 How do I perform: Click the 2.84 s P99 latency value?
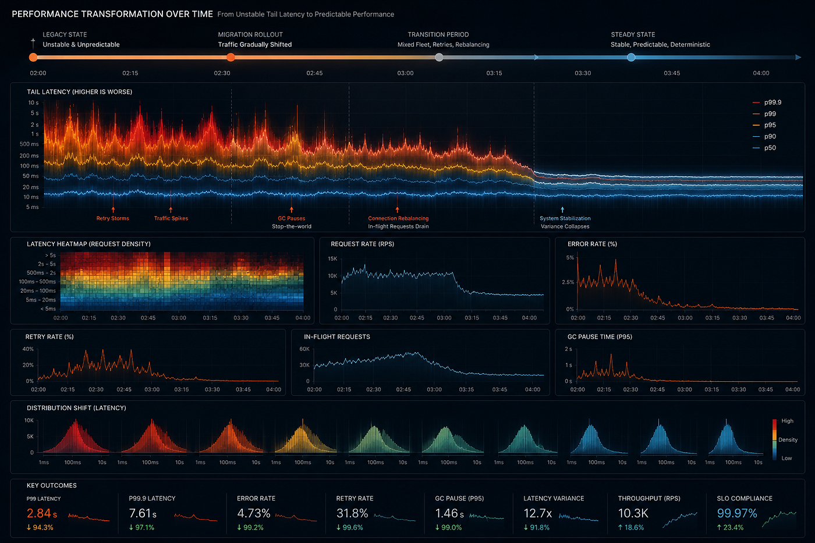(42, 513)
